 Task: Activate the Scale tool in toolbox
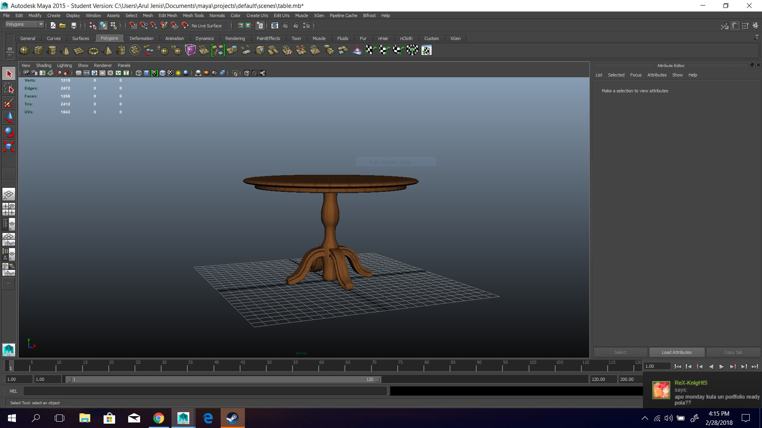[8, 147]
